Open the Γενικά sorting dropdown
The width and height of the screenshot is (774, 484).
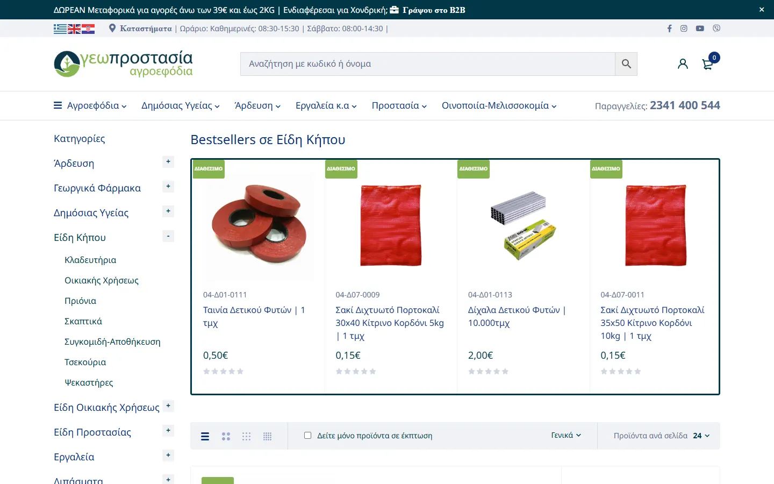coord(566,436)
